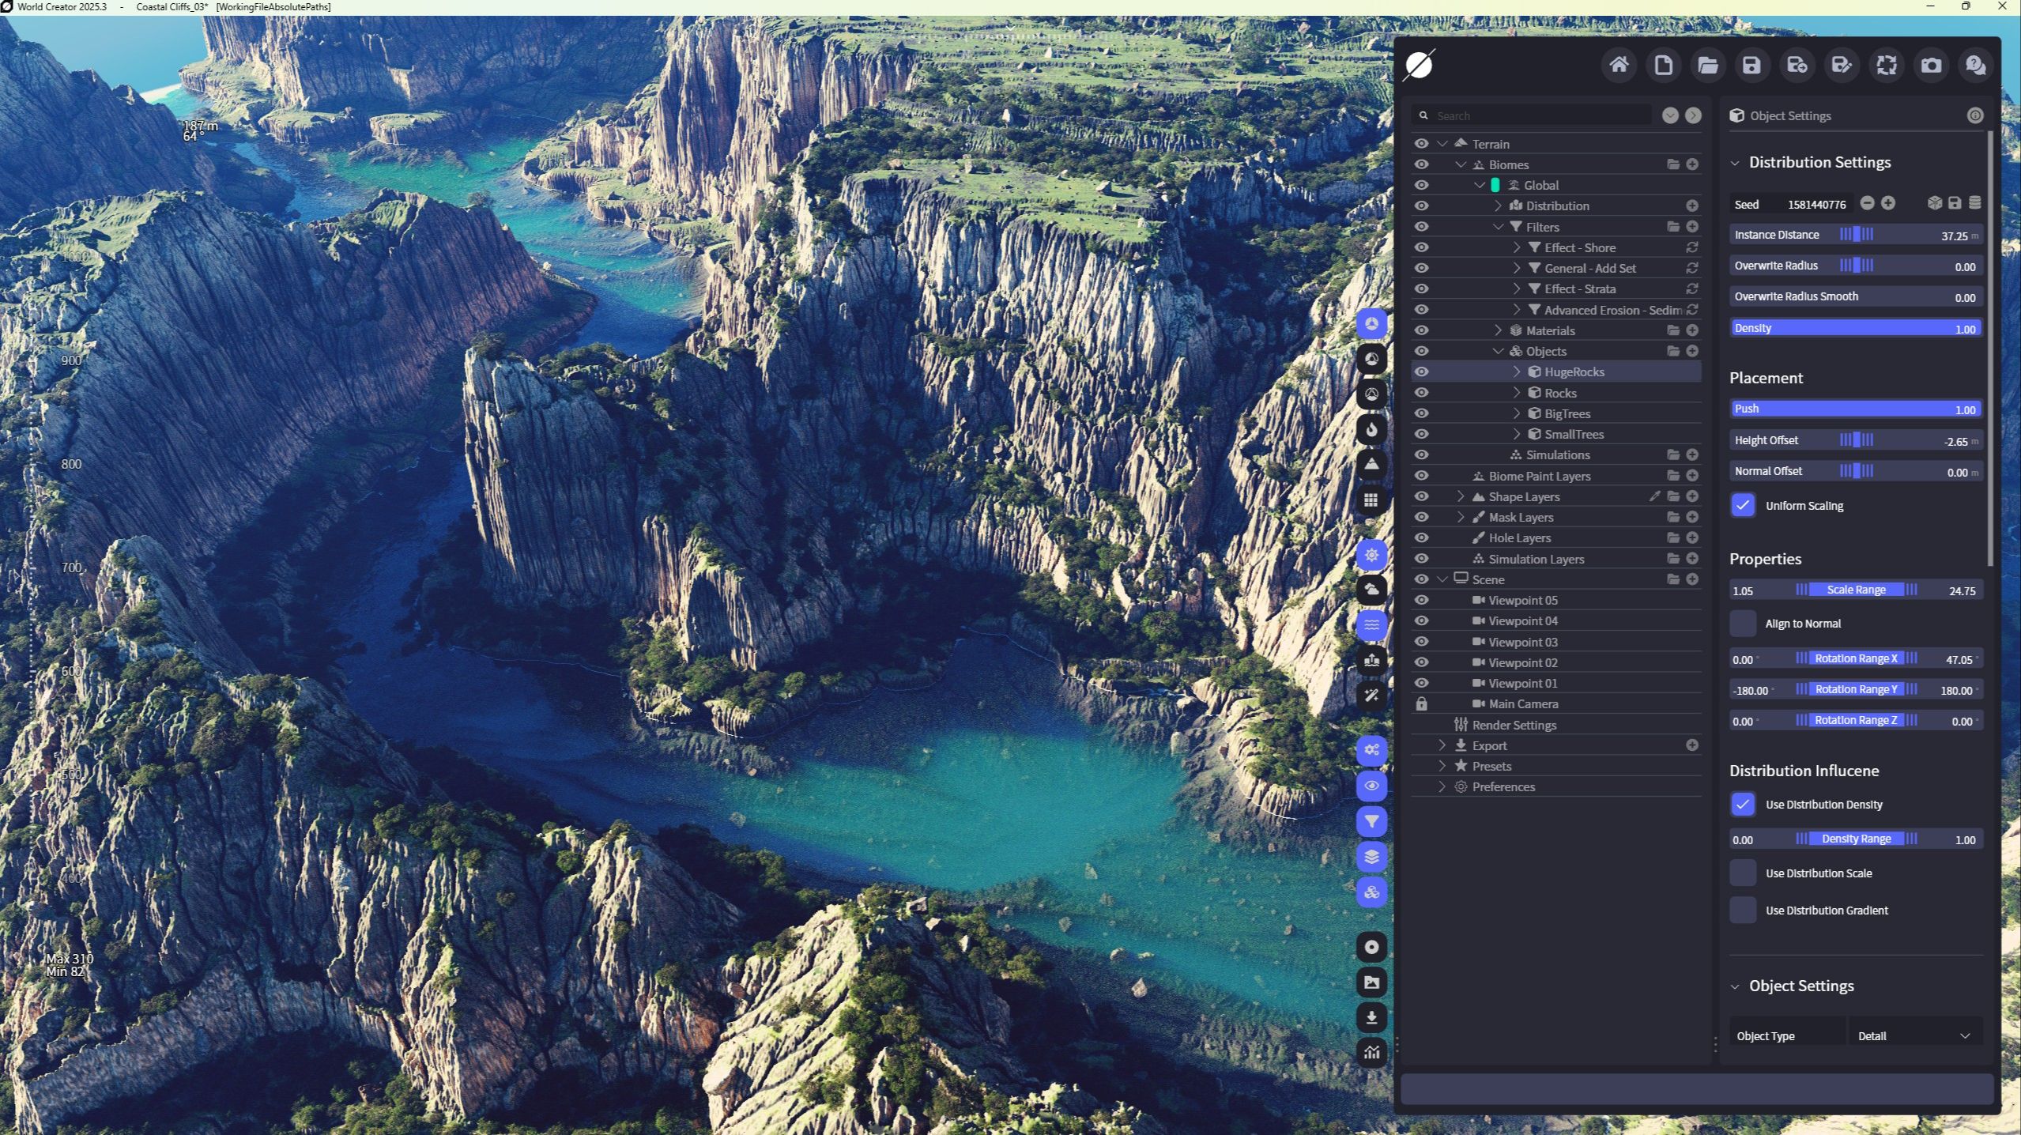Expand the BigTrees object node

(x=1516, y=413)
